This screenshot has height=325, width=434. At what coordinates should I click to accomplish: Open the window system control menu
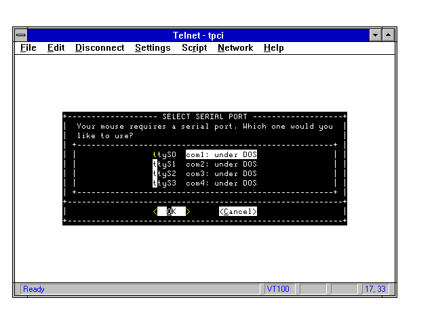point(21,35)
